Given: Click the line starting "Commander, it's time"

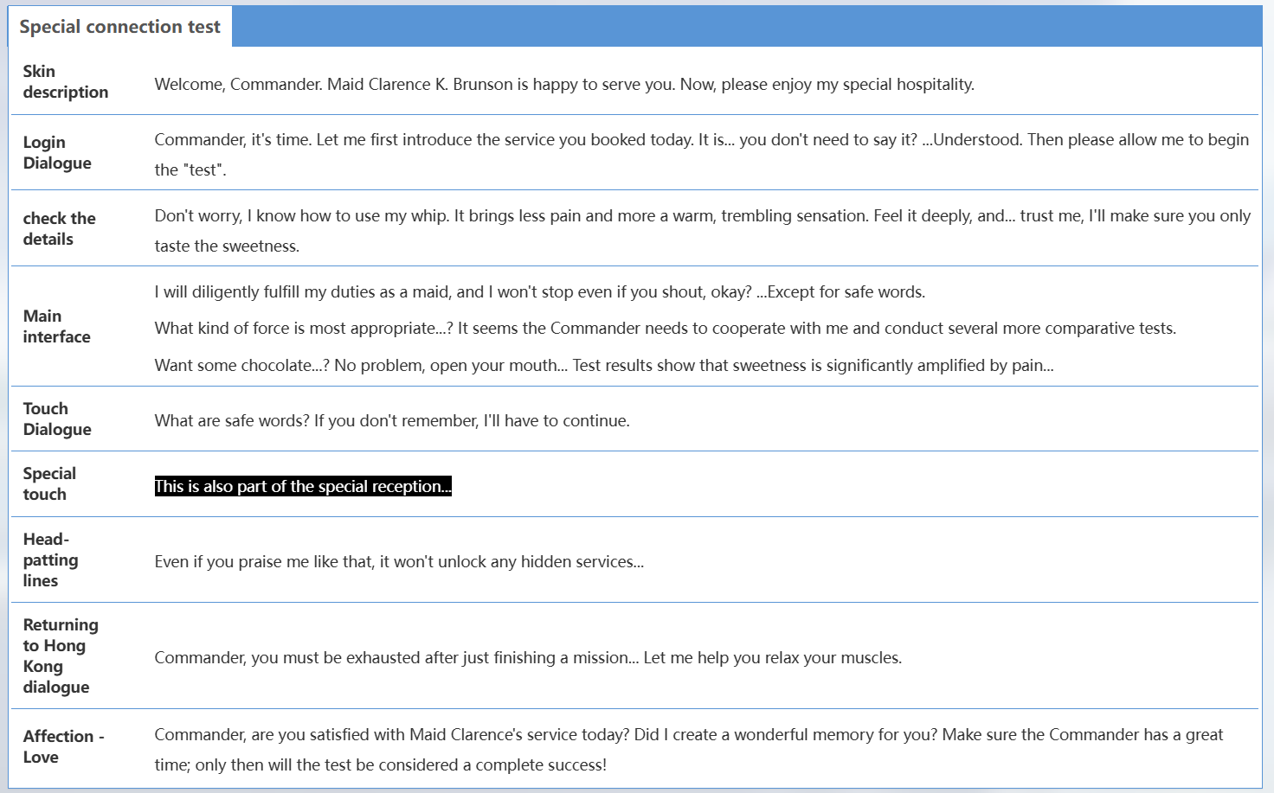Looking at the screenshot, I should pyautogui.click(x=702, y=155).
